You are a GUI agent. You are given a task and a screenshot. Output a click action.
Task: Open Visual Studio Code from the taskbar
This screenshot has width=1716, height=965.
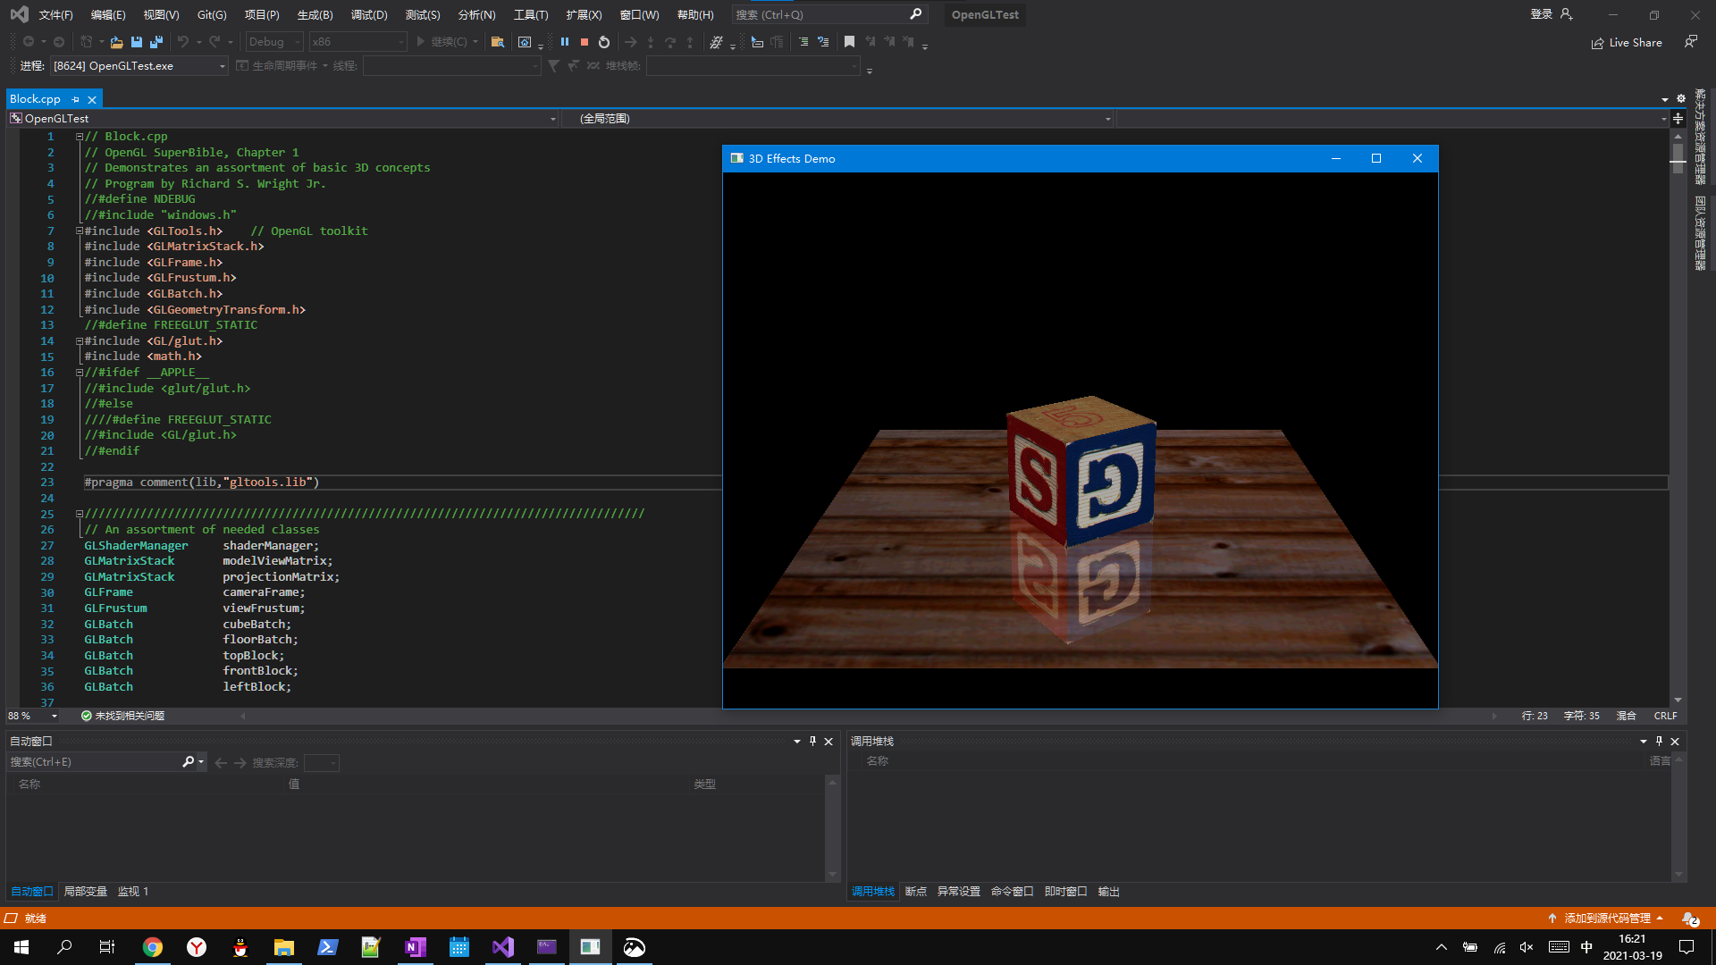pos(502,946)
